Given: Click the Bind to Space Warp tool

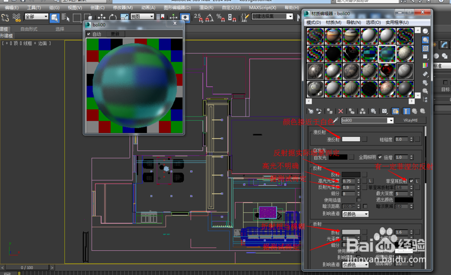Looking at the screenshot, I should tap(17, 18).
